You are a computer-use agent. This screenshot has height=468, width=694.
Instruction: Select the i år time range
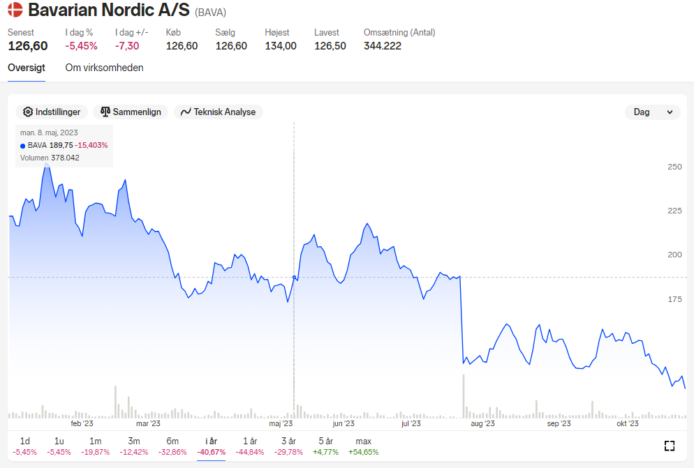211,446
